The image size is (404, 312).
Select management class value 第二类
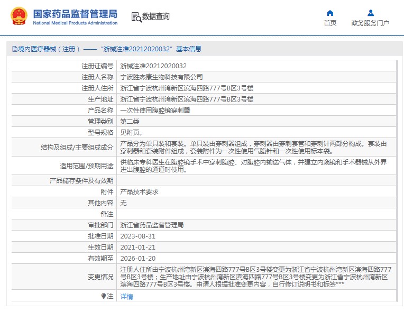[130, 121]
